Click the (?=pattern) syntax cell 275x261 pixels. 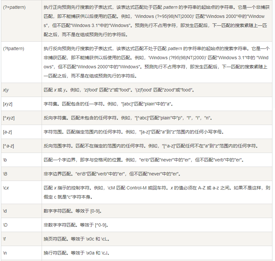click(x=21, y=21)
